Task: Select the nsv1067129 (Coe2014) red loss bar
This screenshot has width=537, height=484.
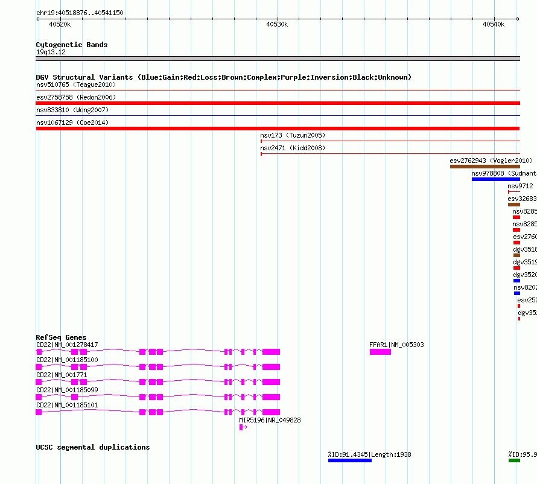Action: point(278,129)
